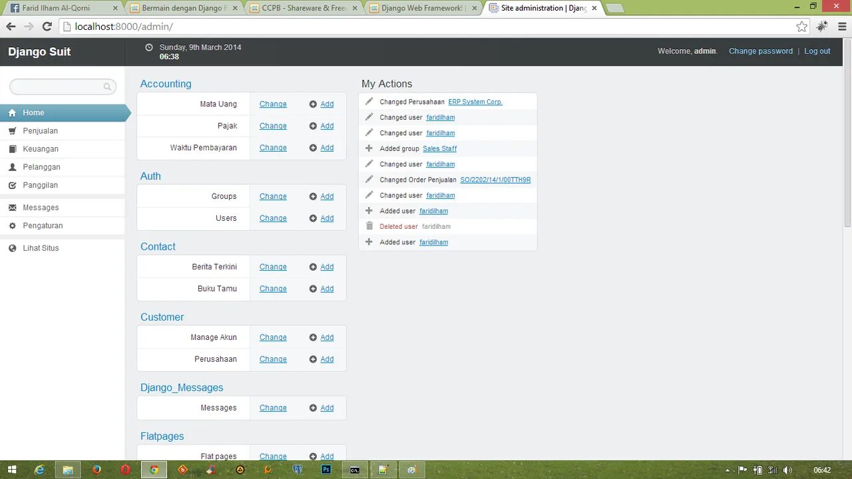
Task: Click the Log out link
Action: (x=817, y=51)
